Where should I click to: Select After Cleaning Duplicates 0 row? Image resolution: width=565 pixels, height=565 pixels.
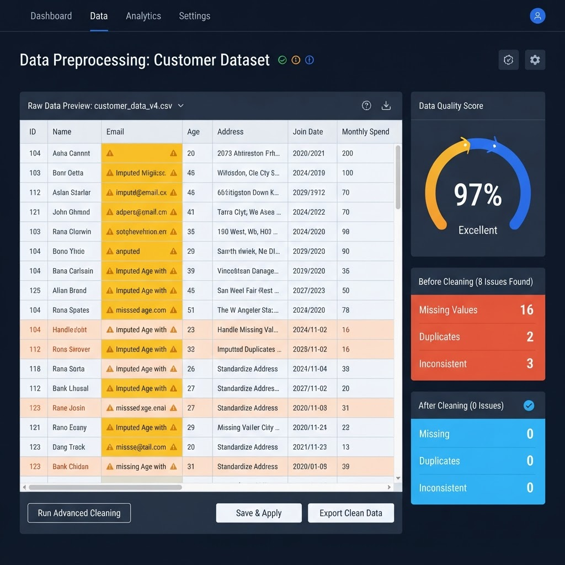478,461
